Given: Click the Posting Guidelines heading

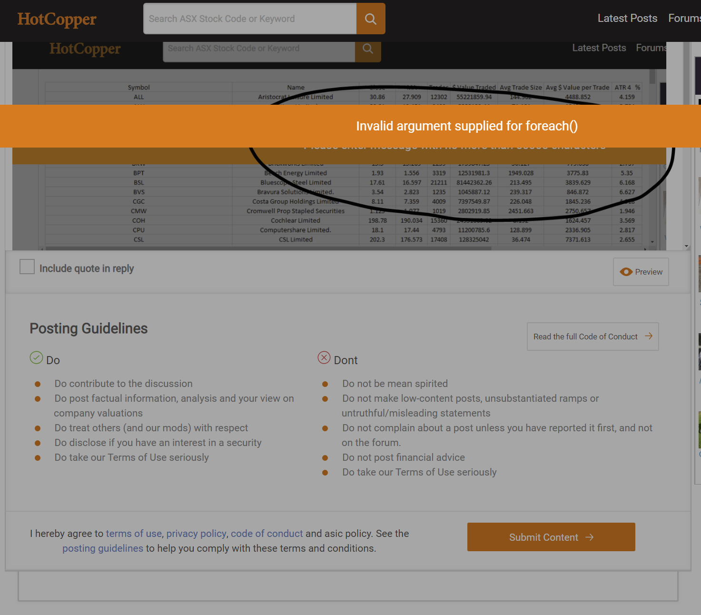Looking at the screenshot, I should [x=89, y=328].
